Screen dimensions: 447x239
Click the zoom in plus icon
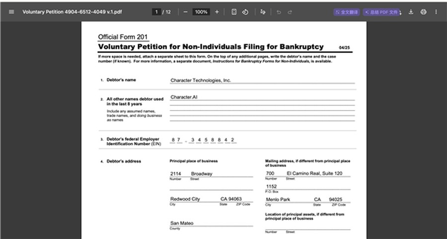point(217,12)
